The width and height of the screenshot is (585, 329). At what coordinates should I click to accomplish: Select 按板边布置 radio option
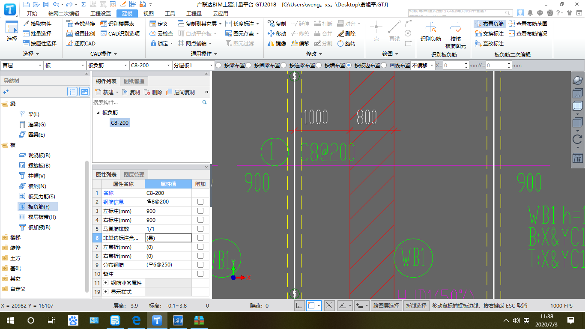(349, 65)
